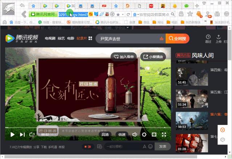The image size is (232, 159).
Task: Mute the video with speaker icon
Action: point(134,134)
